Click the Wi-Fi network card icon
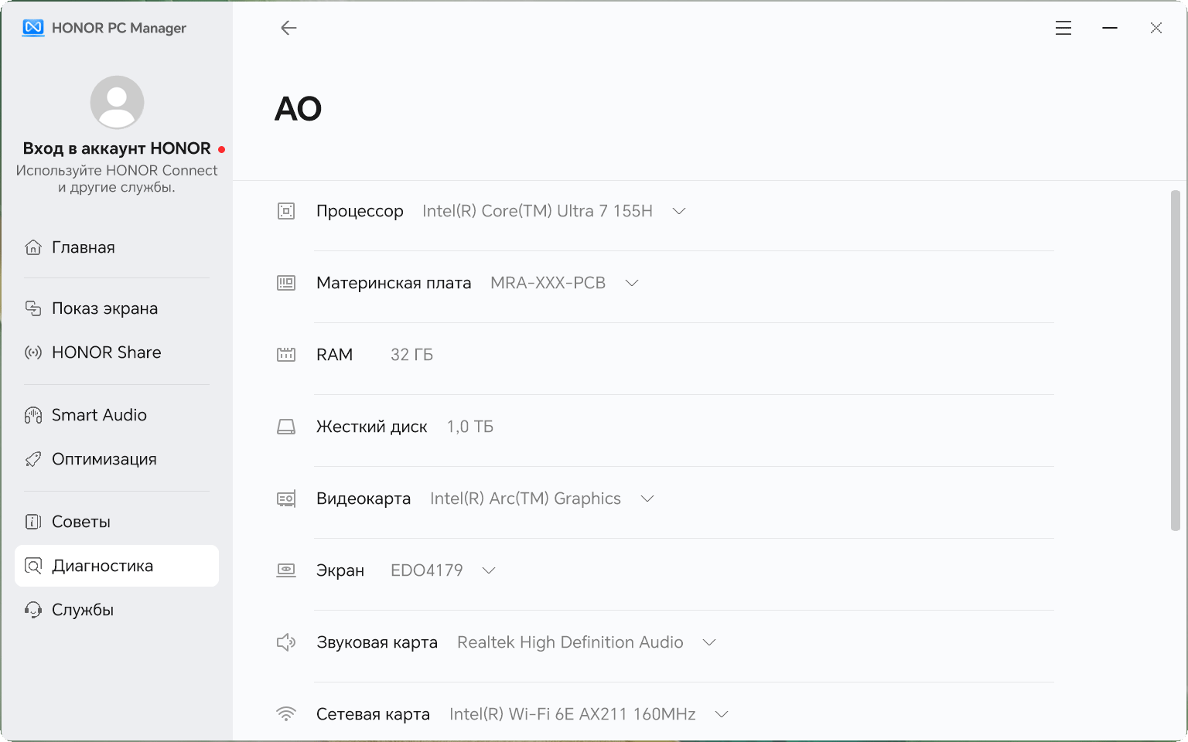The image size is (1188, 742). (x=286, y=714)
